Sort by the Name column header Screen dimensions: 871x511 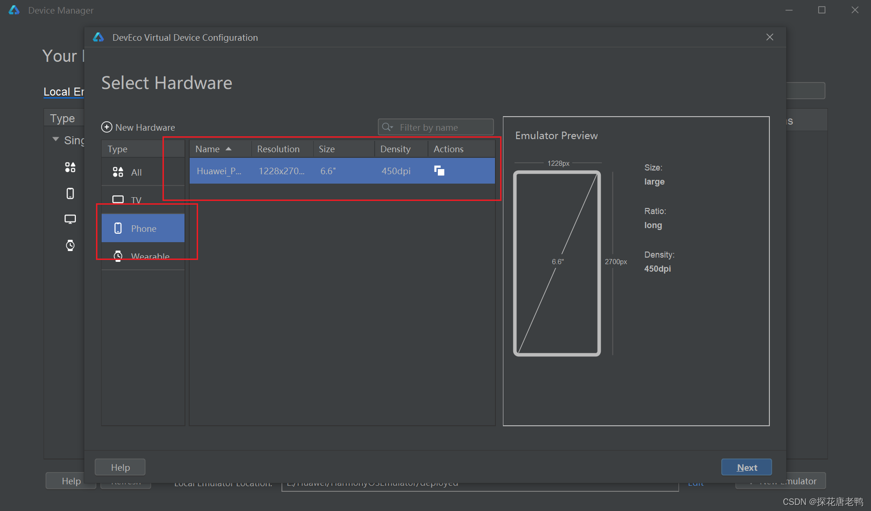click(x=221, y=149)
